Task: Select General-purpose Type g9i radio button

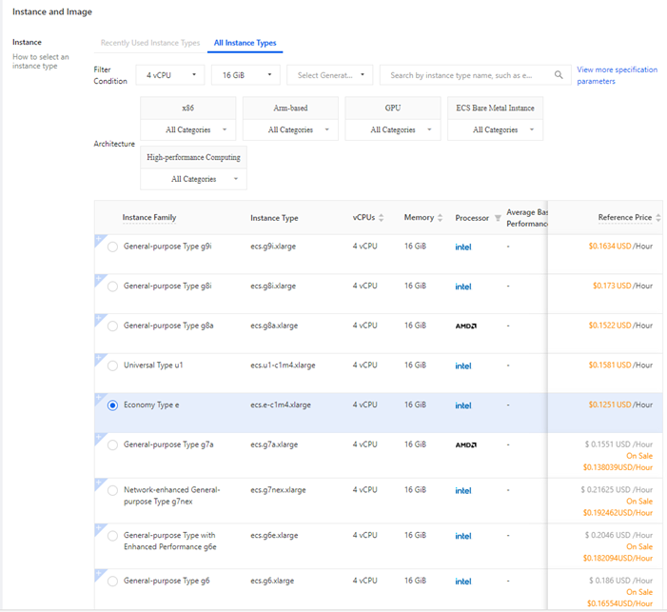Action: [112, 247]
